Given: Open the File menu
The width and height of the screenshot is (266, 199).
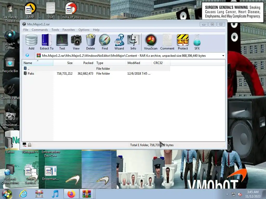Looking at the screenshot, I should [x=26, y=30].
